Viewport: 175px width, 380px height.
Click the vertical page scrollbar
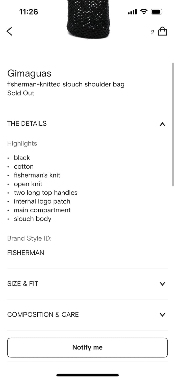click(x=173, y=124)
